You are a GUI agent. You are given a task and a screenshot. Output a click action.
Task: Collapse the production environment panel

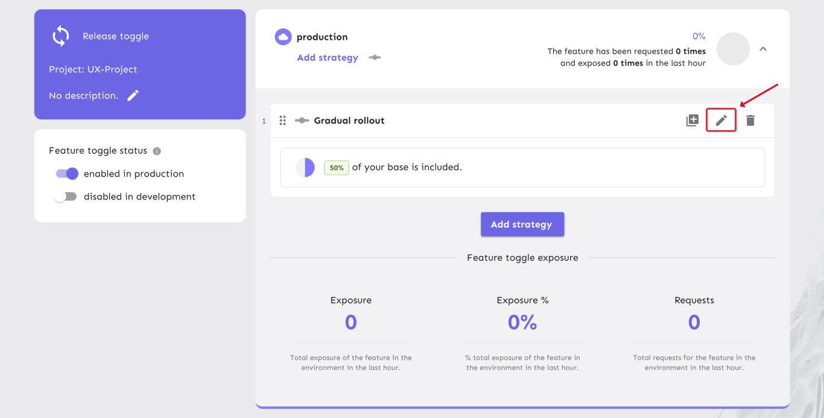point(763,49)
